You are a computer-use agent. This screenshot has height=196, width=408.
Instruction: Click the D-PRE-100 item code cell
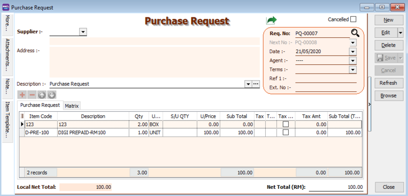pos(41,133)
